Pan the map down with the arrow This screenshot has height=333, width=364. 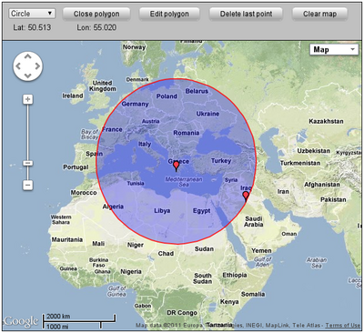click(x=27, y=76)
